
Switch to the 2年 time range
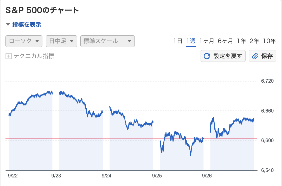[254, 41]
